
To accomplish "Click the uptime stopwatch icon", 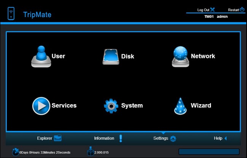I will [x=16, y=152].
